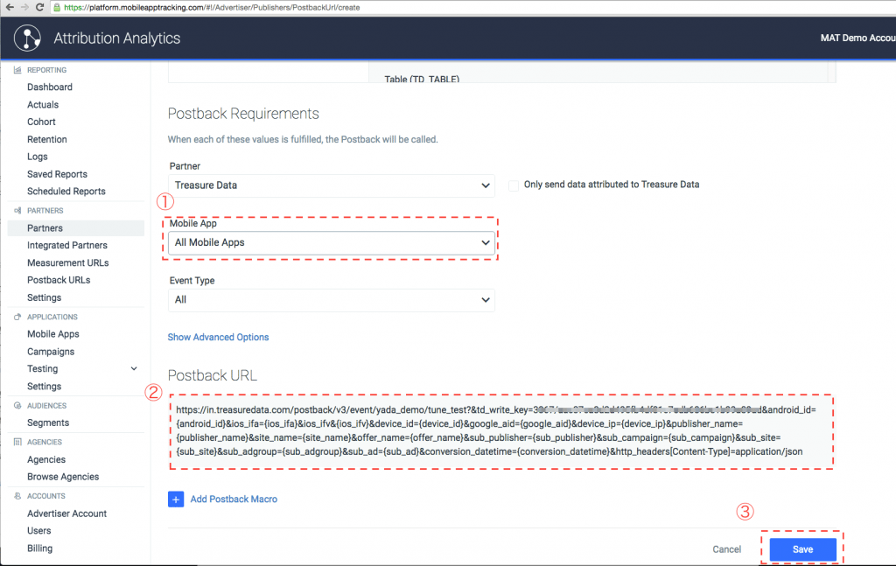896x566 pixels.
Task: Click the Reporting section chart icon
Action: [x=17, y=70]
